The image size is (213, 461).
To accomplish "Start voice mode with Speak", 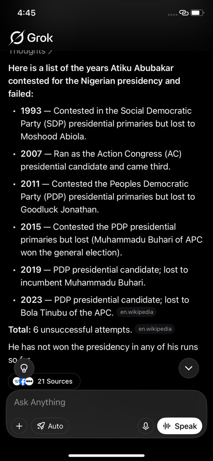I will tap(180, 426).
